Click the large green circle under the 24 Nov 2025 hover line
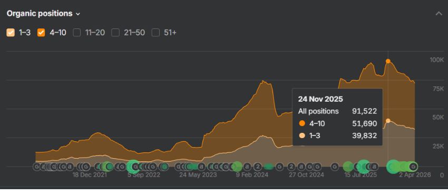 coord(393,167)
